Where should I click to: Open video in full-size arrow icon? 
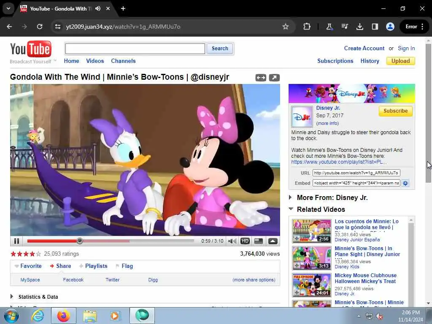coord(274,78)
